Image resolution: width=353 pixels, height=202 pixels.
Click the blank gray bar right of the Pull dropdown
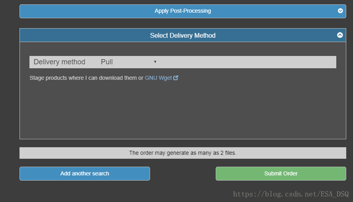pos(247,62)
